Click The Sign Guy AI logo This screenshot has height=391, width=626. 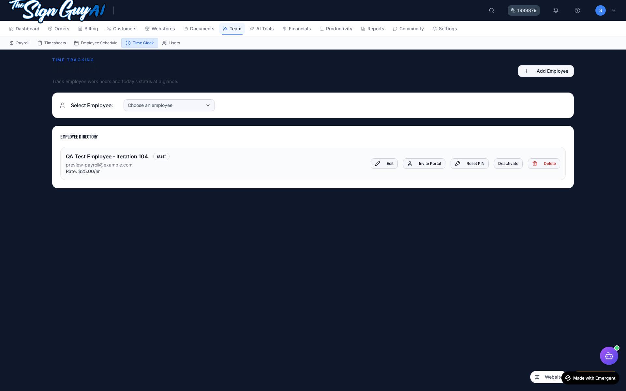(x=57, y=11)
